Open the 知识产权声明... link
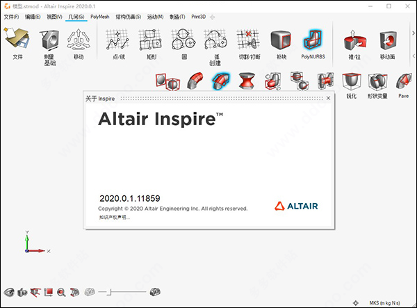This screenshot has width=417, height=308. point(115,218)
